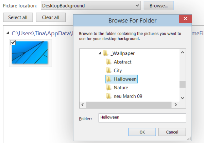
Task: Click the vertical scrollbar thumb
Action: [183, 84]
